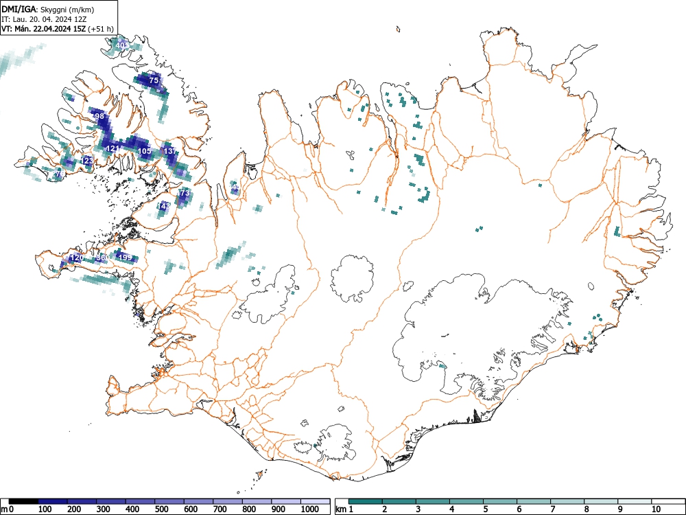This screenshot has width=686, height=515.
Task: Click the 6 tick label on the kilometer scale
Action: click(519, 510)
